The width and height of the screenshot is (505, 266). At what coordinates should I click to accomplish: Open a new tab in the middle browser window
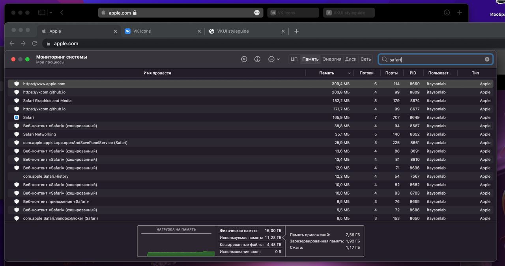[x=297, y=31]
